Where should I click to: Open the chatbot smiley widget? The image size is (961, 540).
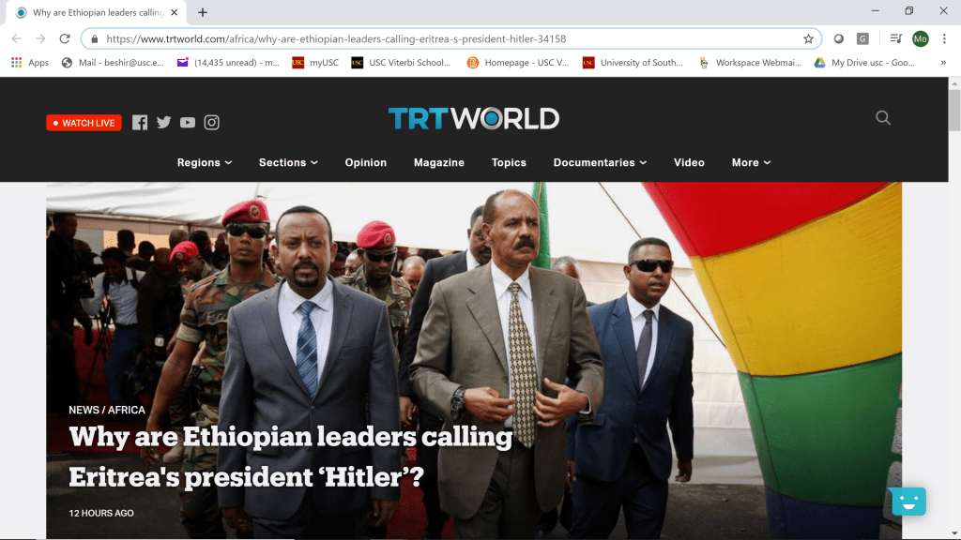pyautogui.click(x=908, y=502)
